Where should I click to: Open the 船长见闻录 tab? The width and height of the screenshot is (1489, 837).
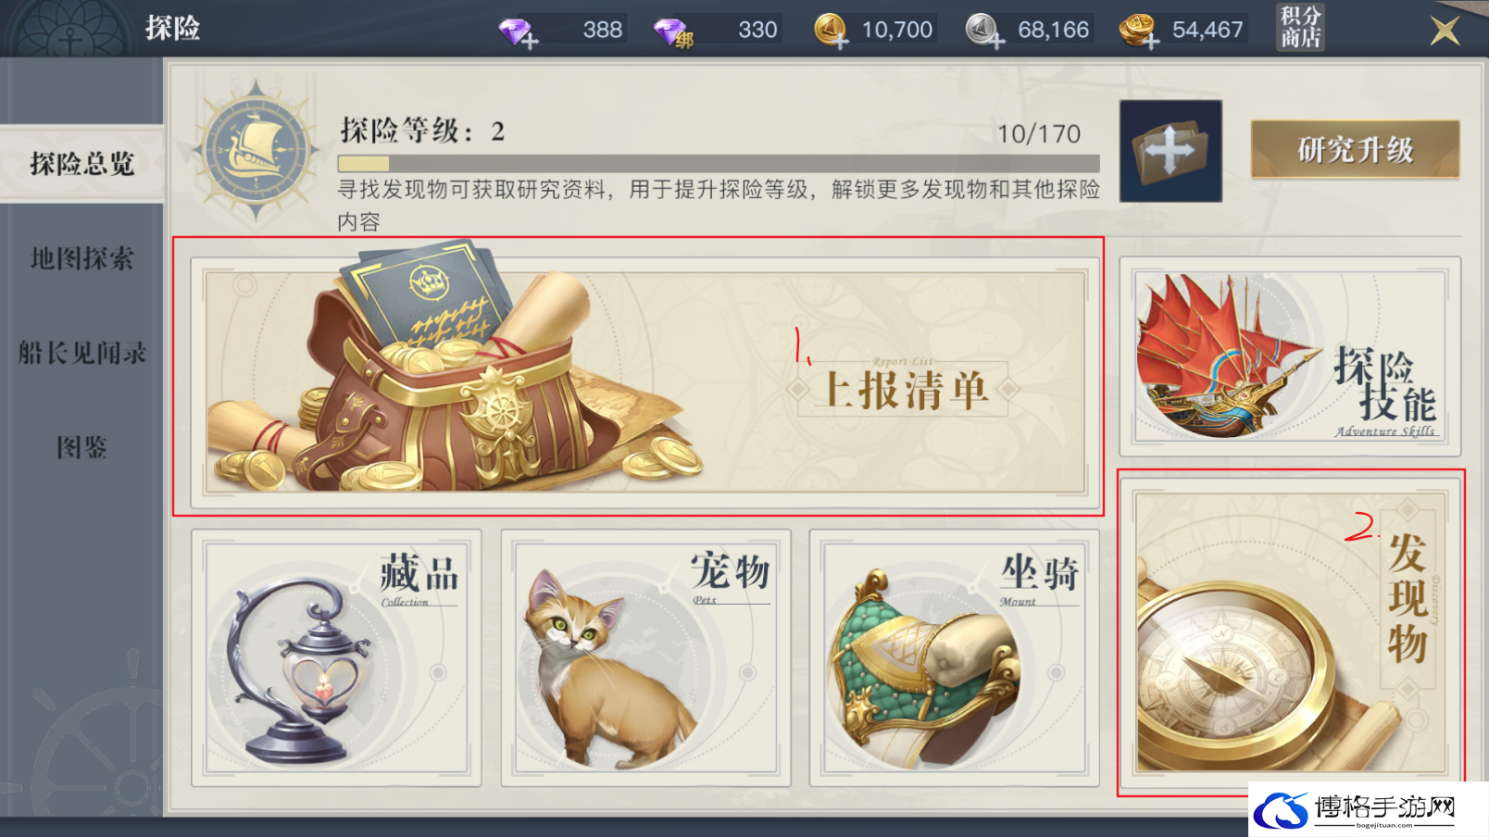[81, 353]
